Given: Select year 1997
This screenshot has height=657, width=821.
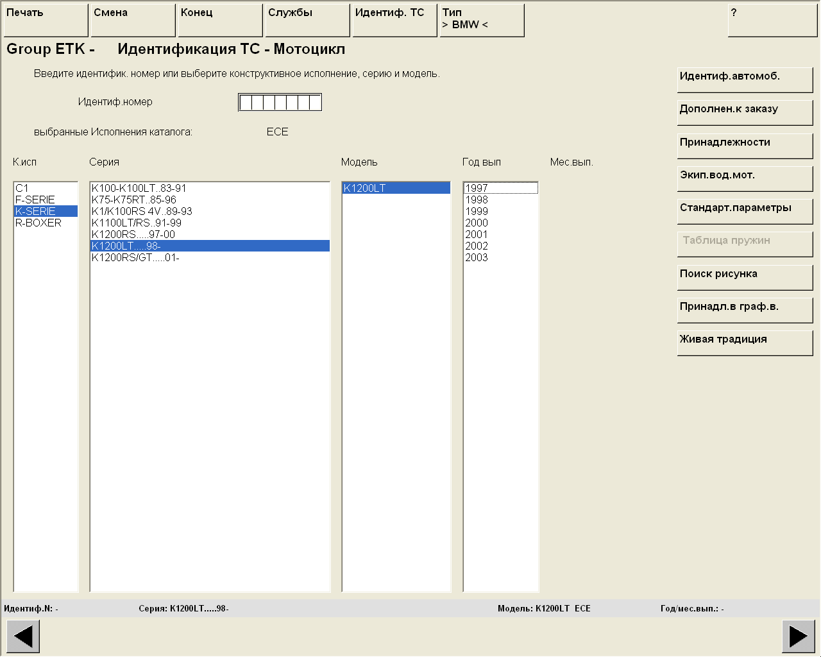Looking at the screenshot, I should [501, 188].
